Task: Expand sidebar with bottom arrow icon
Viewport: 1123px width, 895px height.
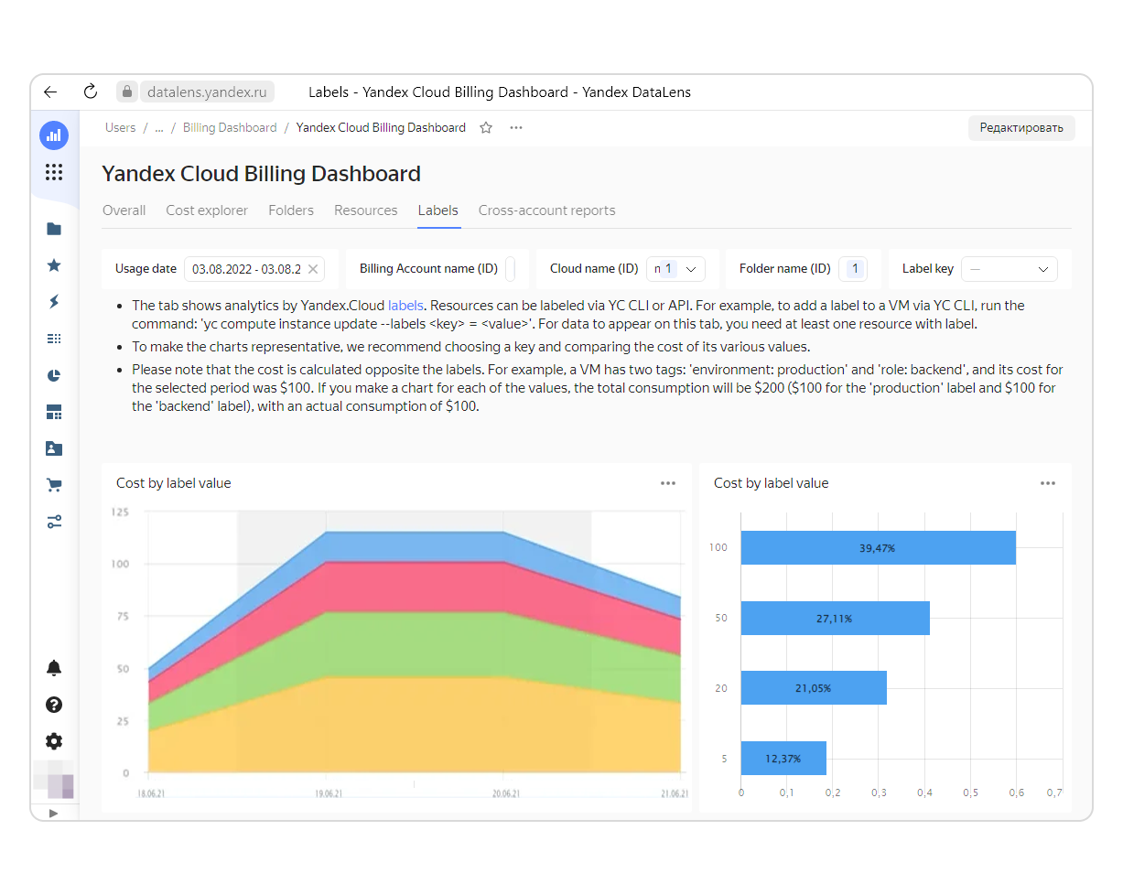Action: 53,813
